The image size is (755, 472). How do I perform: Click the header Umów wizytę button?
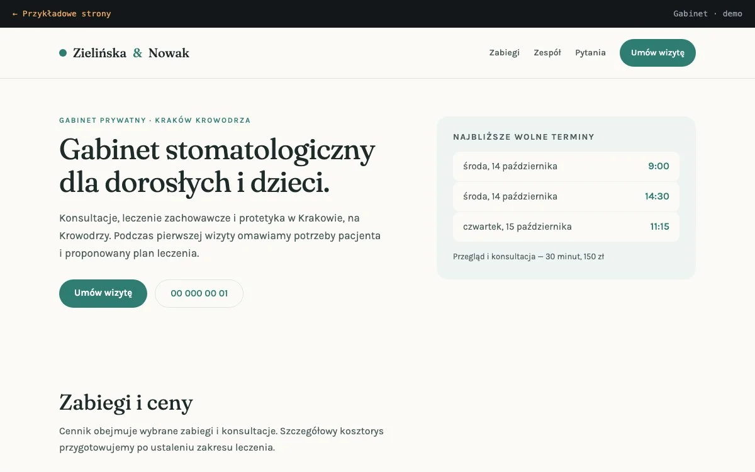click(657, 53)
